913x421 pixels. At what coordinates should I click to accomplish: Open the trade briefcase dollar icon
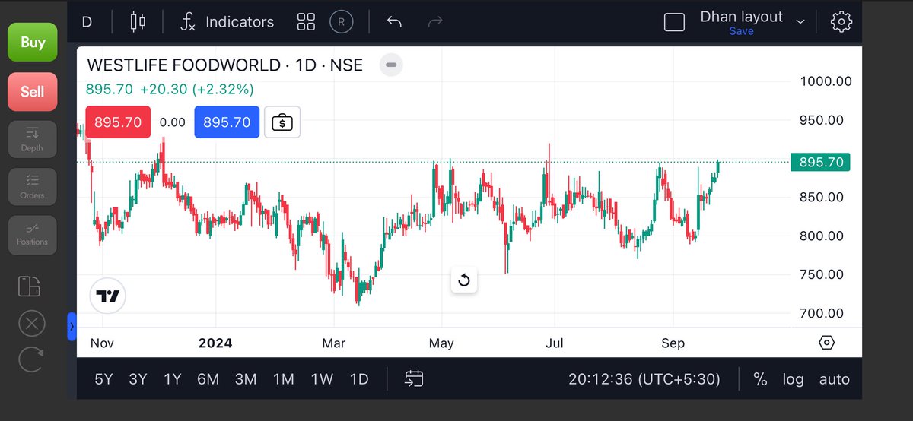coord(282,122)
